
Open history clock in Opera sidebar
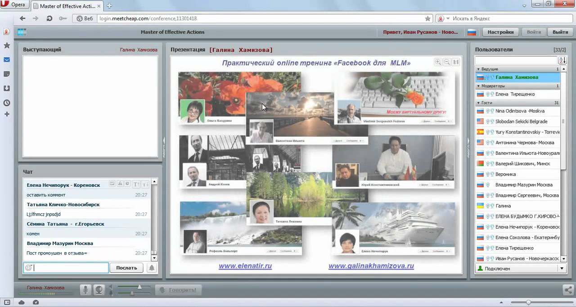[x=7, y=103]
